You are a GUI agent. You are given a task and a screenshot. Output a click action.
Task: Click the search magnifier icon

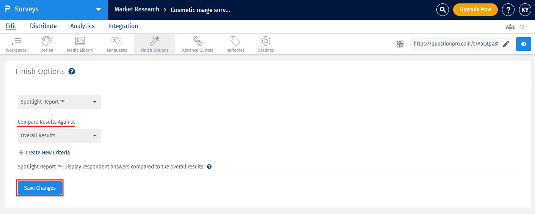click(442, 10)
